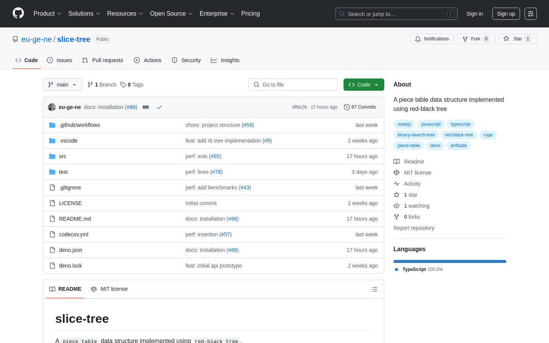This screenshot has height=343, width=549.
Task: Click the typescript topic tag
Action: pyautogui.click(x=461, y=124)
